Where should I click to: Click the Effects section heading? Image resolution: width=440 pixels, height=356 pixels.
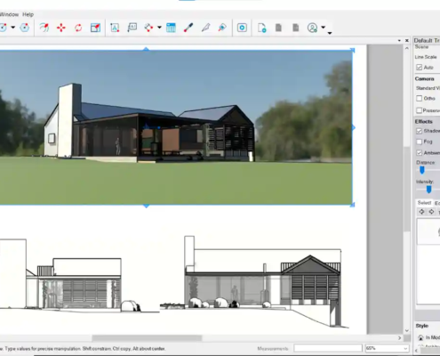pos(423,122)
